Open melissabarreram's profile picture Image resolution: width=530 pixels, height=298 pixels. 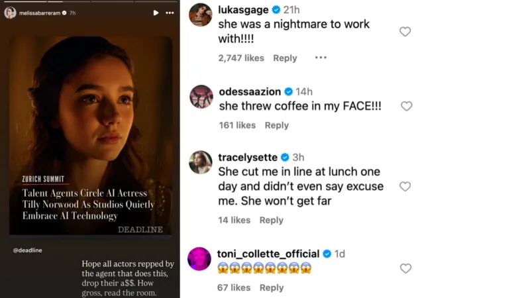coord(10,13)
